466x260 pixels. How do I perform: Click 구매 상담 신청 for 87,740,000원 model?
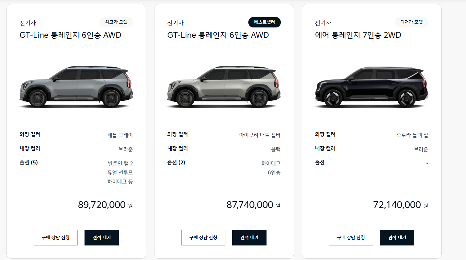point(203,238)
